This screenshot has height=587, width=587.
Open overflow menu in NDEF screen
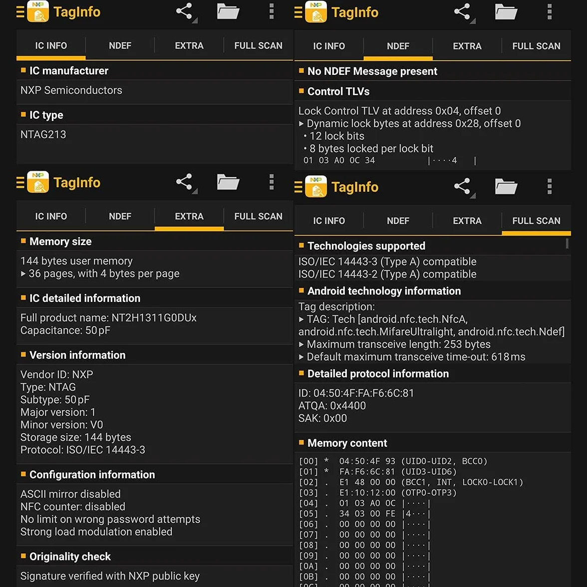[550, 12]
